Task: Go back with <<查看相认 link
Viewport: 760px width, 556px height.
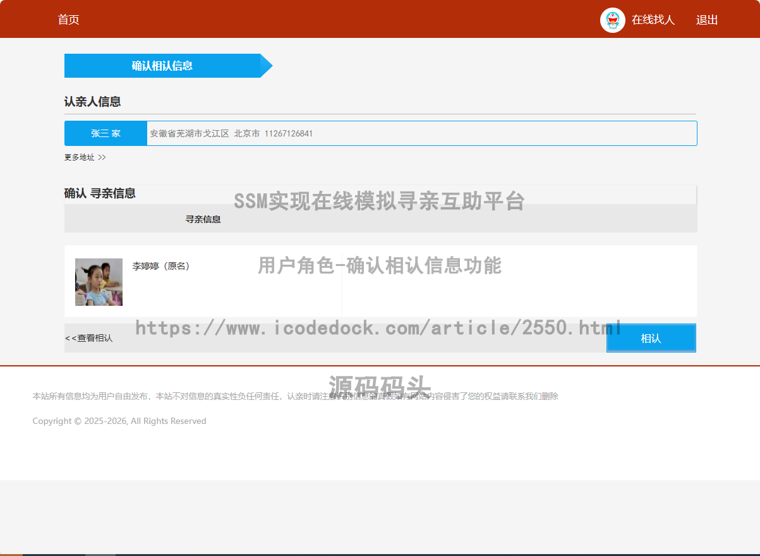Action: tap(88, 338)
